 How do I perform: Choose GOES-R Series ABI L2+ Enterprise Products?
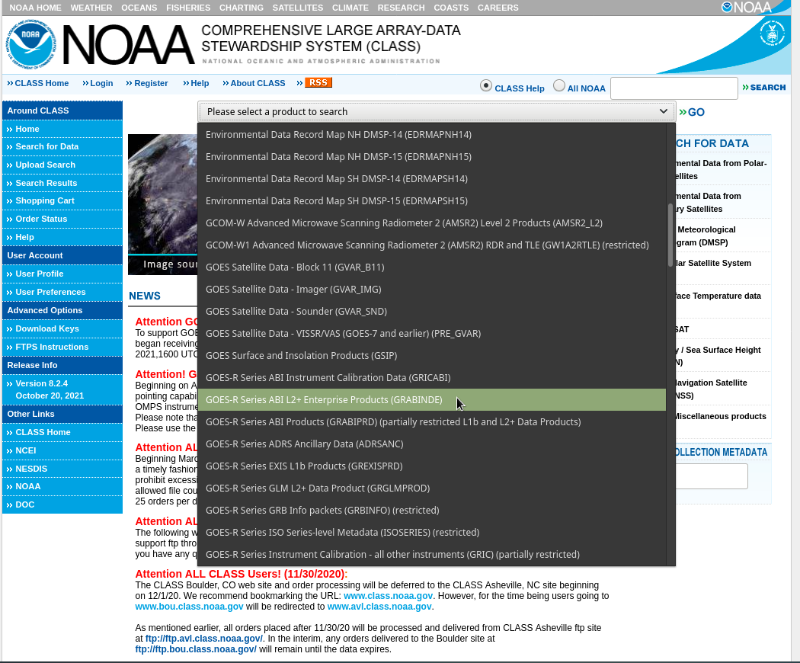pyautogui.click(x=432, y=399)
